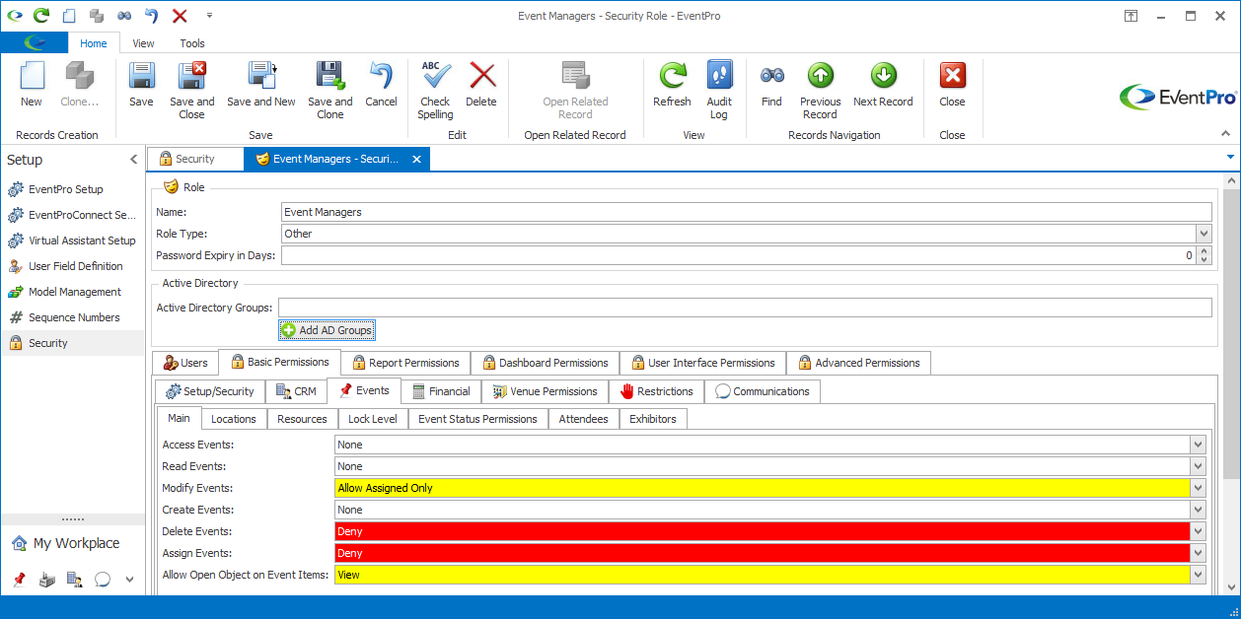Select the Restrictions sub-tab
Image resolution: width=1241 pixels, height=619 pixels.
[x=656, y=391]
